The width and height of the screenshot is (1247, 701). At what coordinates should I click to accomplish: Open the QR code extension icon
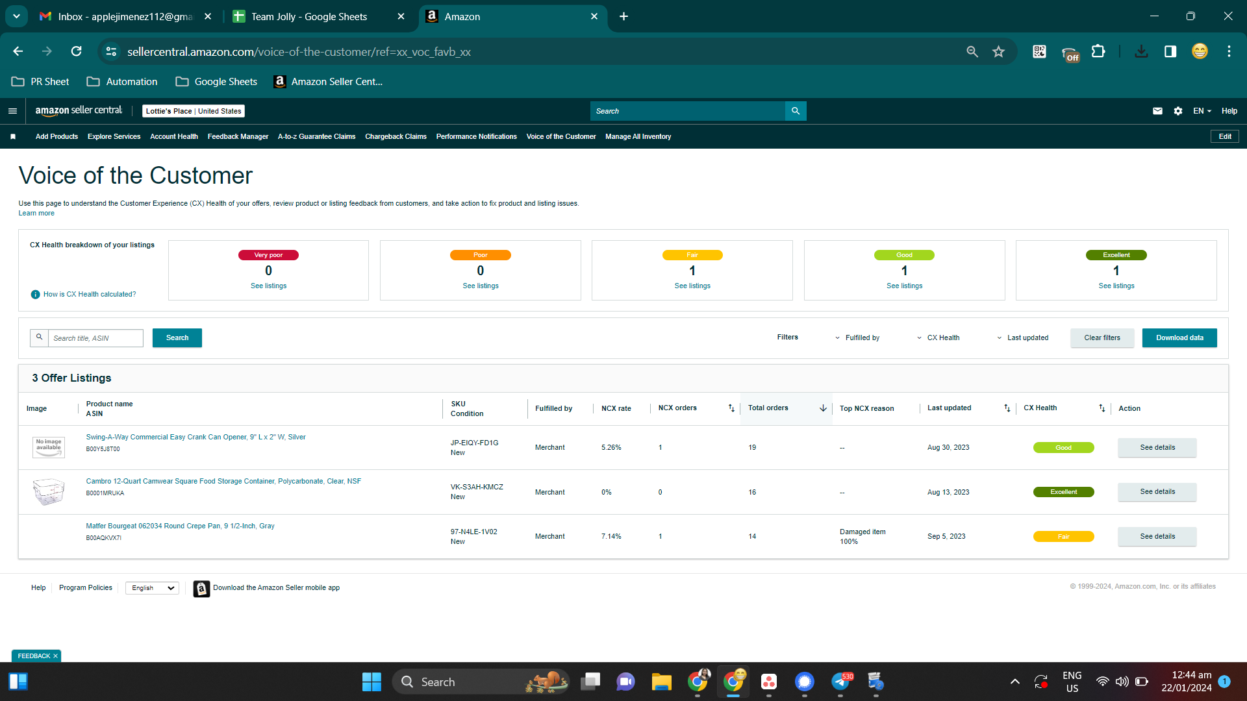(1039, 51)
